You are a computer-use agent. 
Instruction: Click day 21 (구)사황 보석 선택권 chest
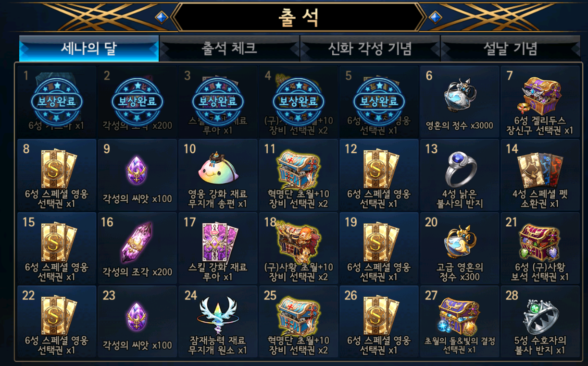click(540, 248)
